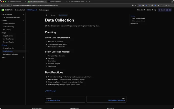The image size is (174, 109).
Task: Collapse the CMDS Overview sidebar section
Action: [x=24, y=15]
